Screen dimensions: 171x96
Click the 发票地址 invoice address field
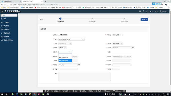122,56
